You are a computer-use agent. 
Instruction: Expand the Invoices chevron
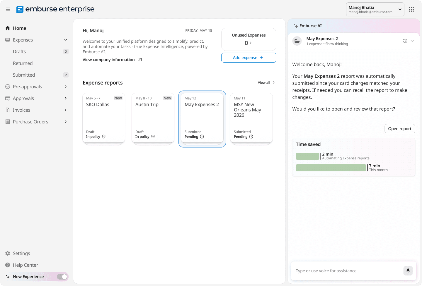[x=66, y=110]
